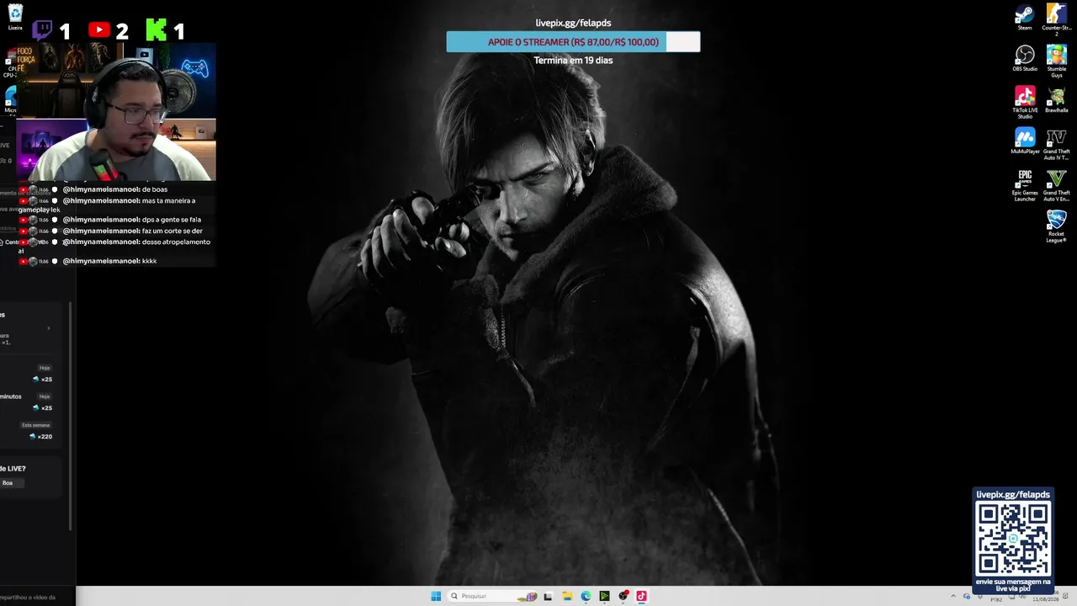Click the chat message 'faz um corte se der'

(x=172, y=231)
